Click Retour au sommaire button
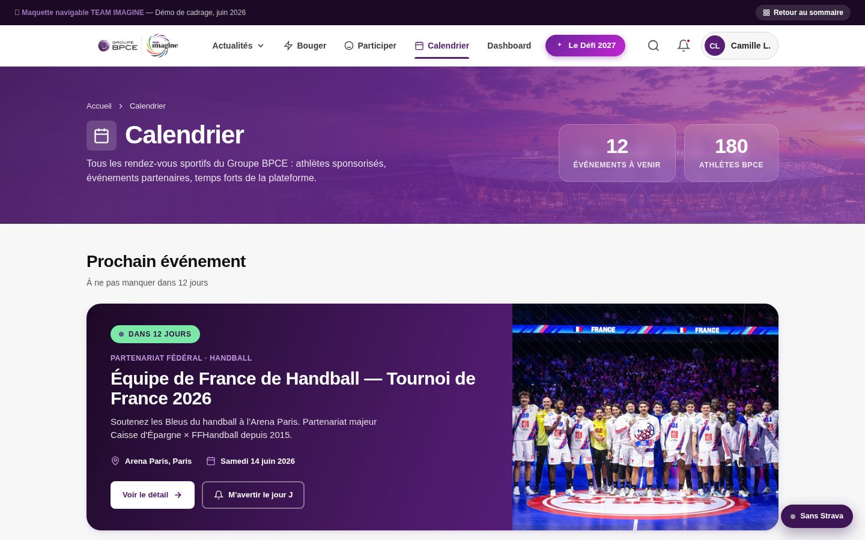 coord(803,13)
